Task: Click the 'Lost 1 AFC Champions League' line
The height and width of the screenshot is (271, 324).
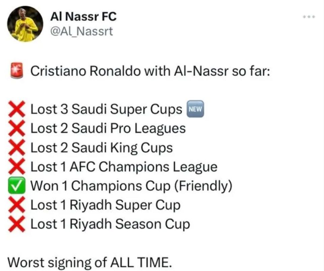Action: point(124,167)
